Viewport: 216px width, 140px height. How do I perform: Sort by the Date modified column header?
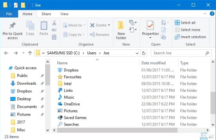[x=154, y=63]
